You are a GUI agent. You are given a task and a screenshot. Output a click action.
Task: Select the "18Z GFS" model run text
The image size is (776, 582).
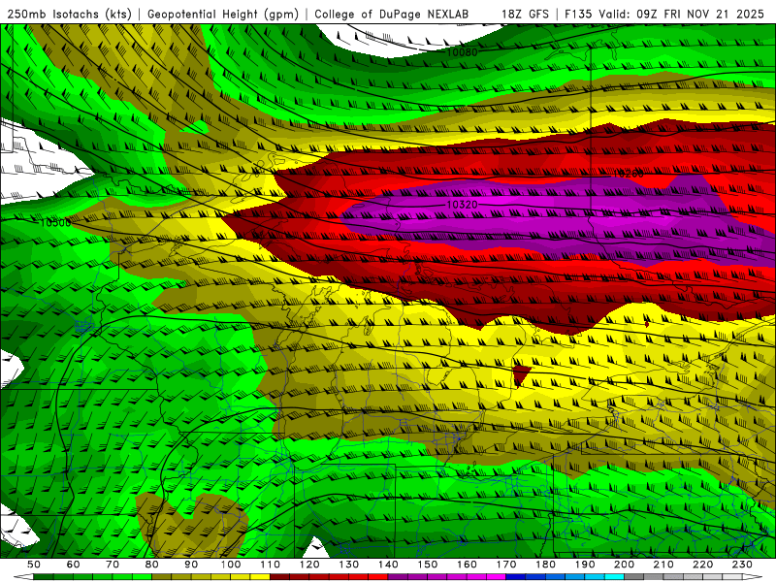tap(525, 14)
